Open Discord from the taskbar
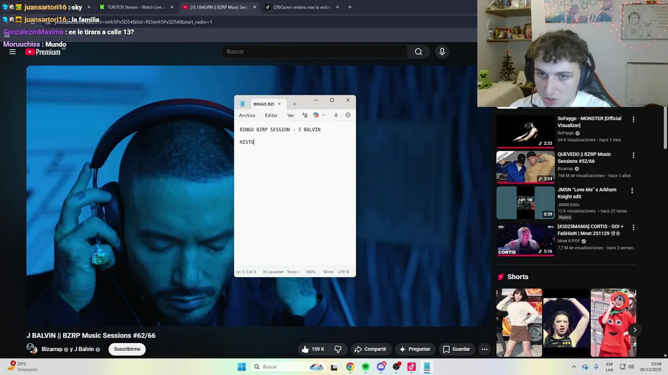The image size is (668, 375). pos(381,367)
